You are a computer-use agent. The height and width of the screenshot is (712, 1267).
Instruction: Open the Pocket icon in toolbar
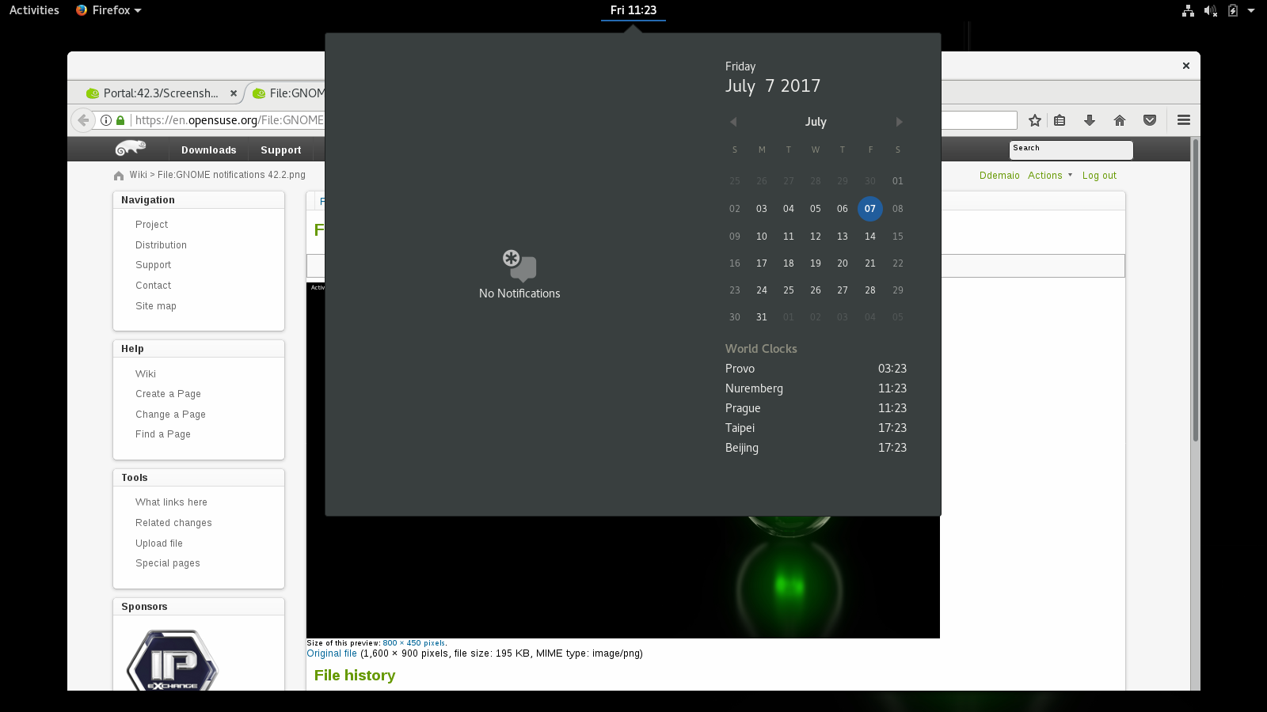(1150, 120)
